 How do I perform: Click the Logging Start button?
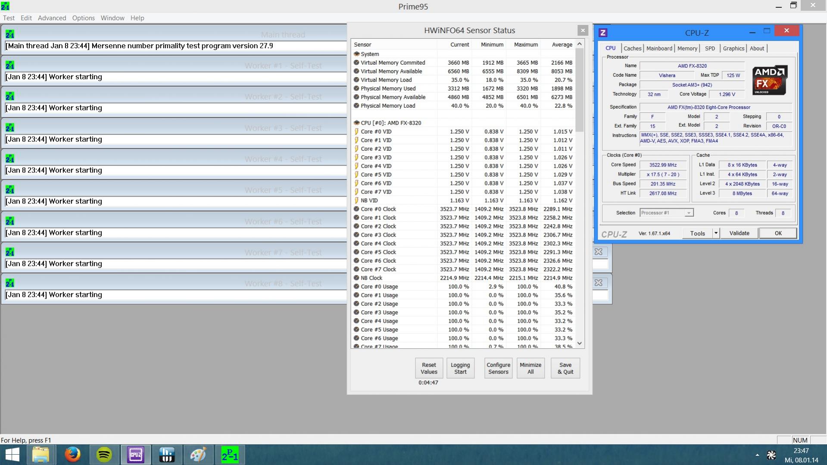tap(460, 368)
